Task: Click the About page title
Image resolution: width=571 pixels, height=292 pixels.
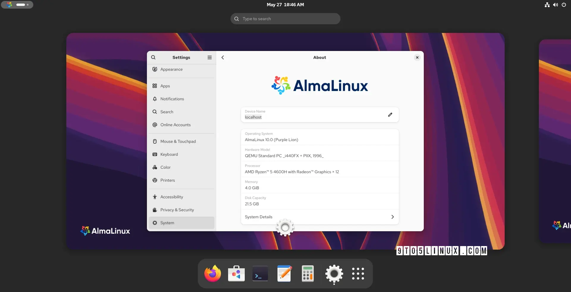Action: 319,58
